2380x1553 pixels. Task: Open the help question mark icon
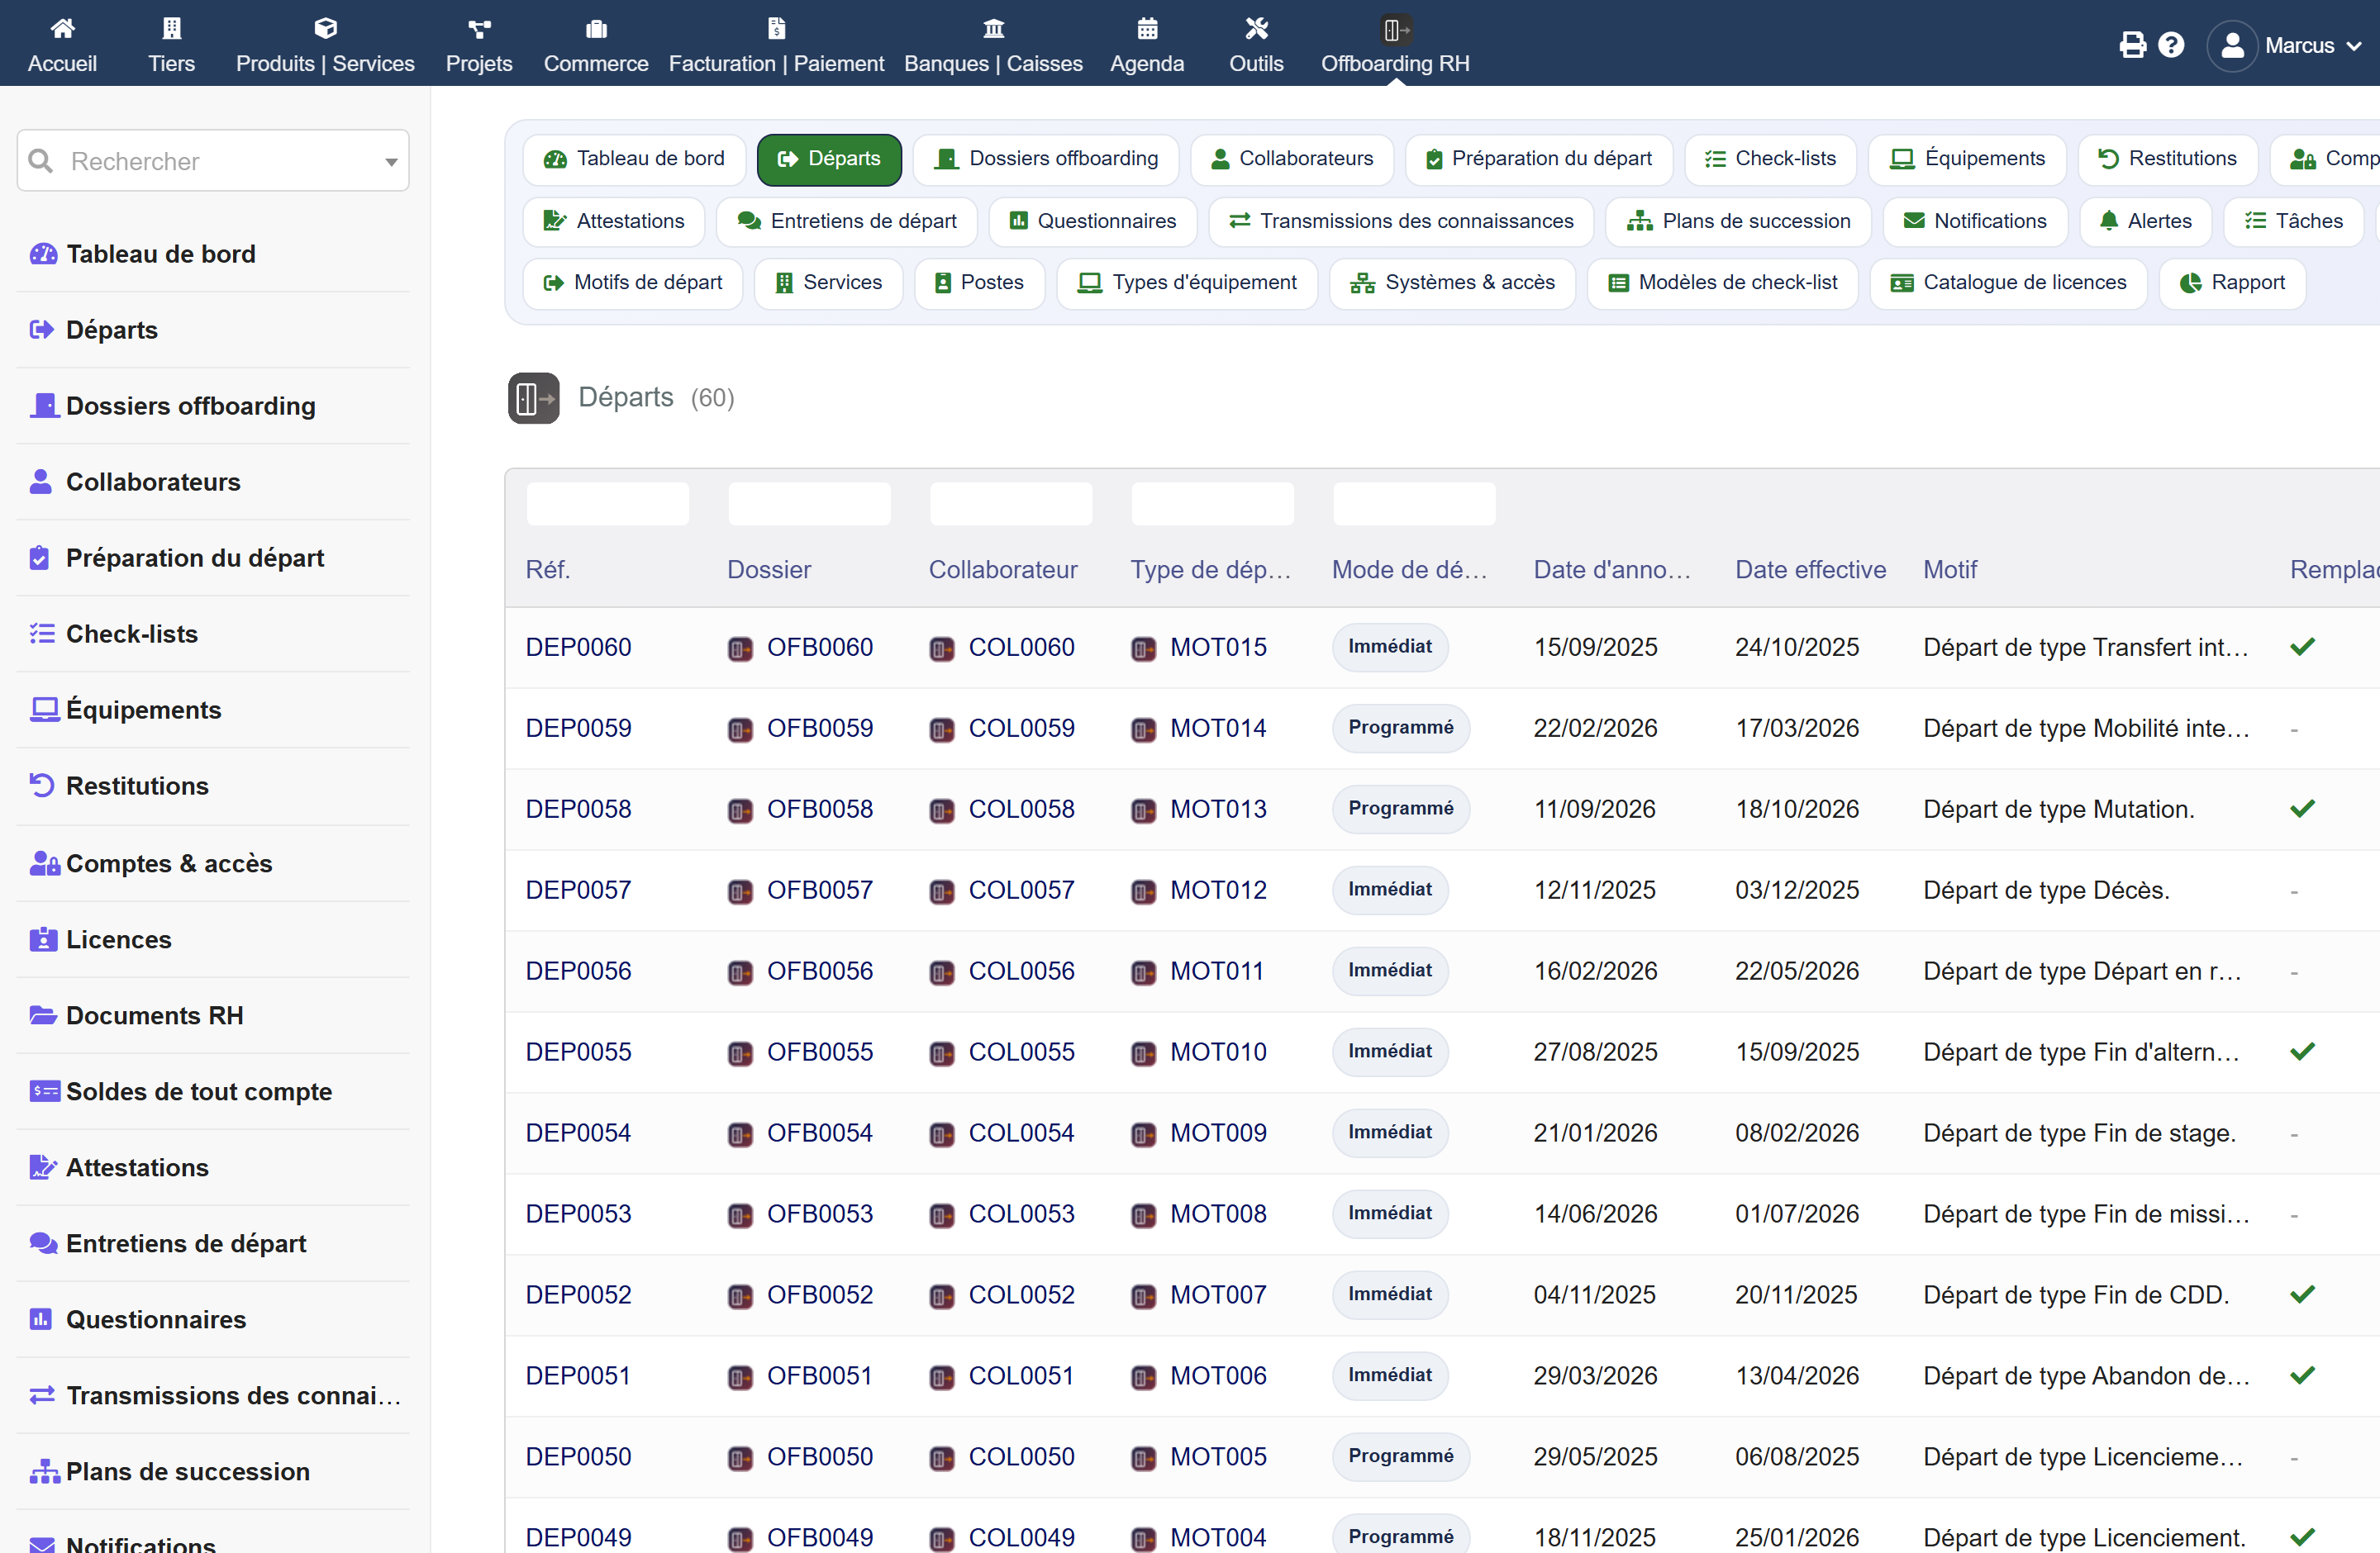(x=2171, y=45)
